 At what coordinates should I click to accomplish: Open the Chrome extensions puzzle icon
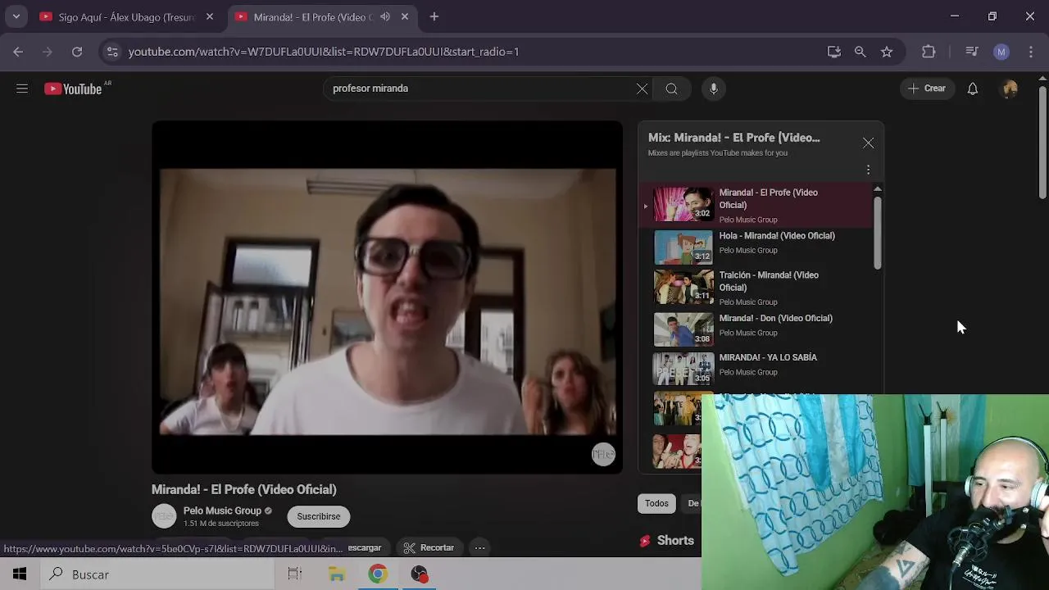929,52
